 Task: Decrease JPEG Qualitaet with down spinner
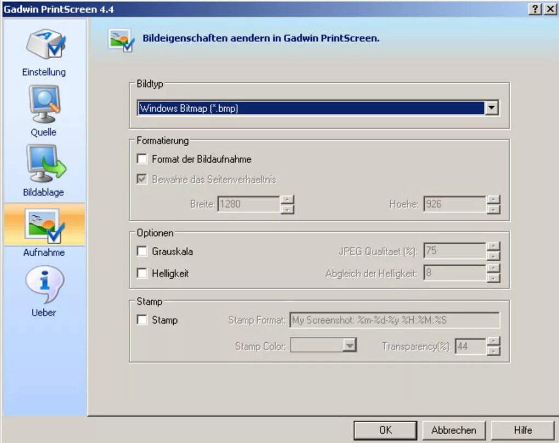pyautogui.click(x=493, y=256)
